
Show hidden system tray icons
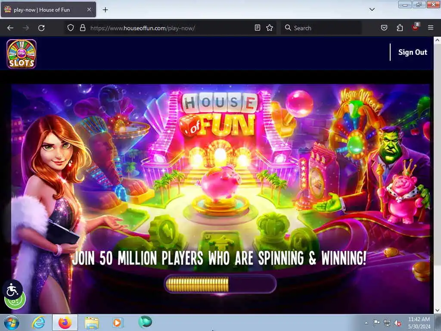pos(366,323)
